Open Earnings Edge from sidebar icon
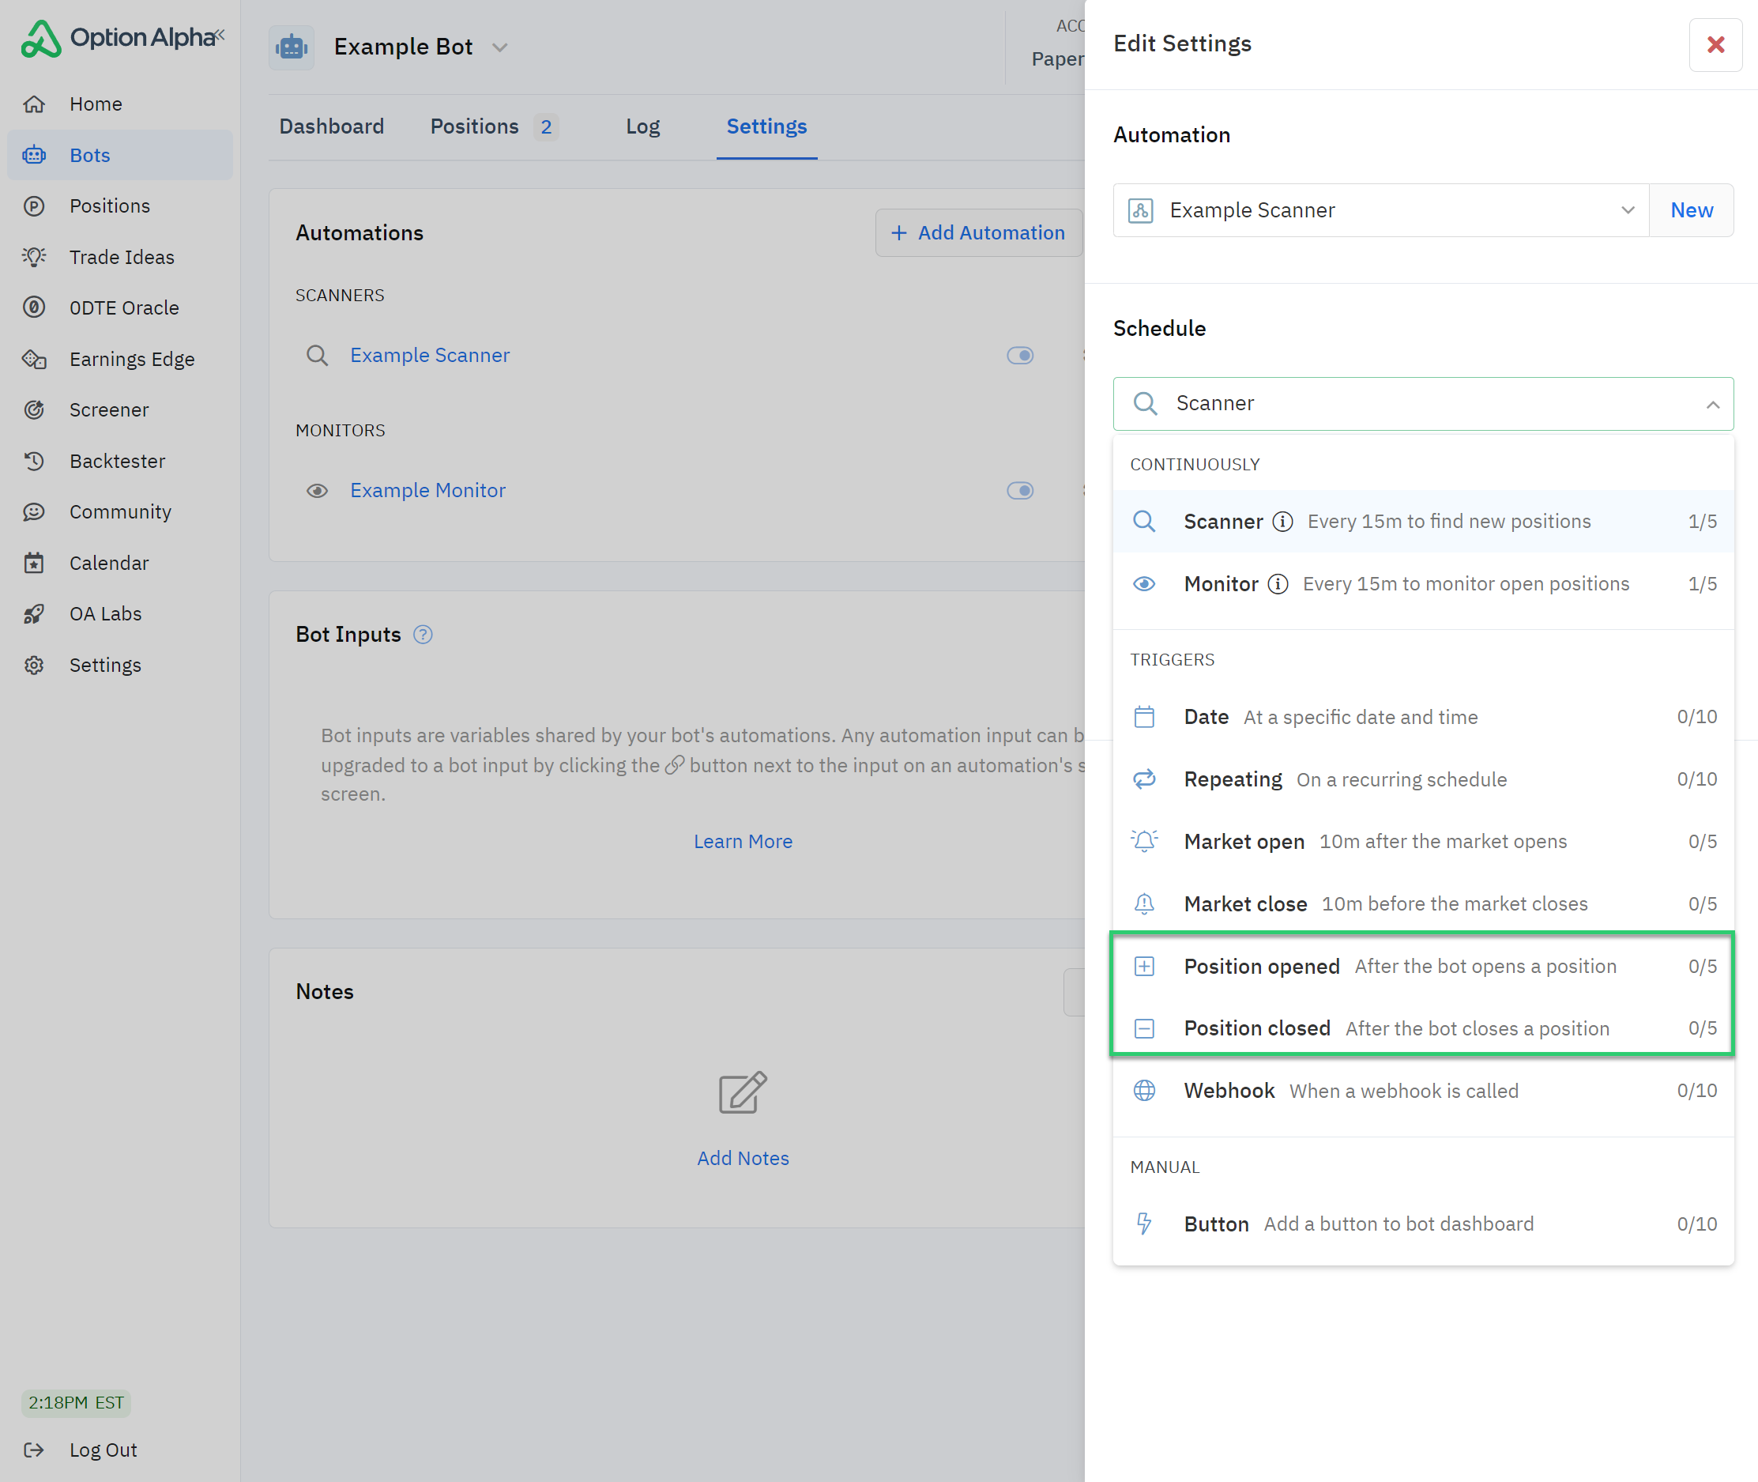Image resolution: width=1758 pixels, height=1482 pixels. [x=35, y=359]
